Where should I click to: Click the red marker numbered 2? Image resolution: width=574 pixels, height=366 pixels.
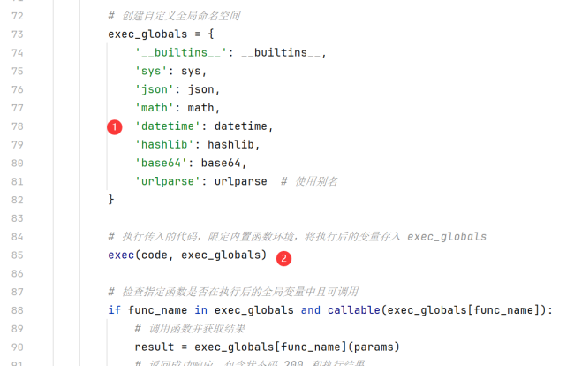(283, 258)
